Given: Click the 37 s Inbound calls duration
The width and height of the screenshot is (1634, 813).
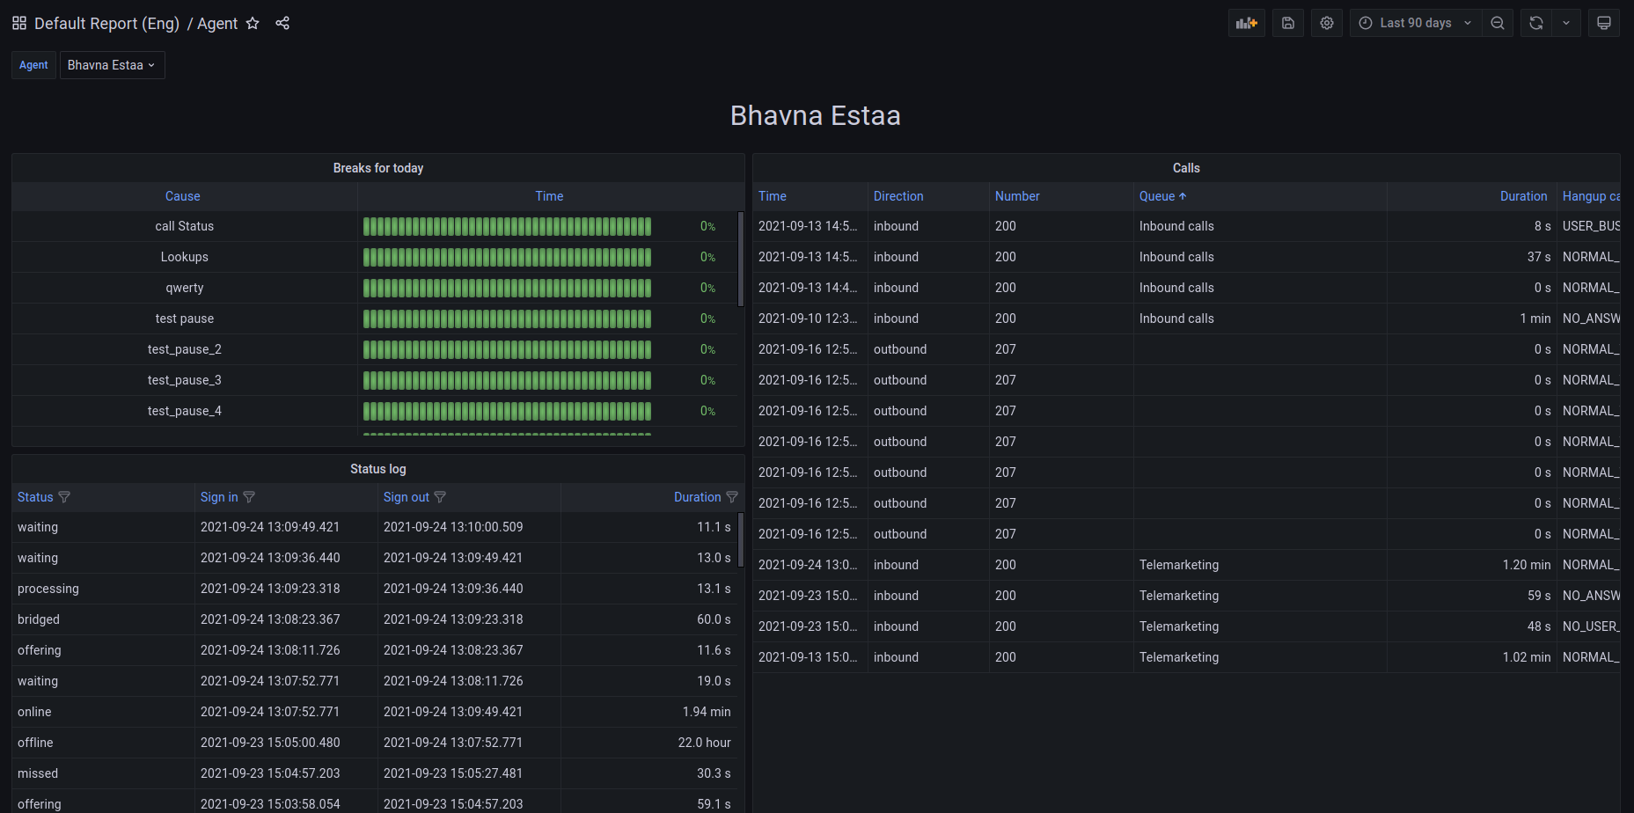Looking at the screenshot, I should pyautogui.click(x=1539, y=257).
